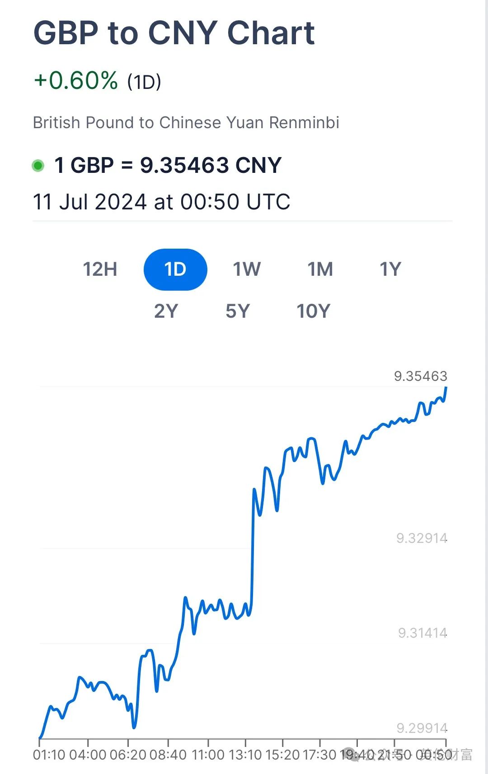Click the 13:10 time axis tick
Screen dimensions: 488x774
(x=245, y=754)
